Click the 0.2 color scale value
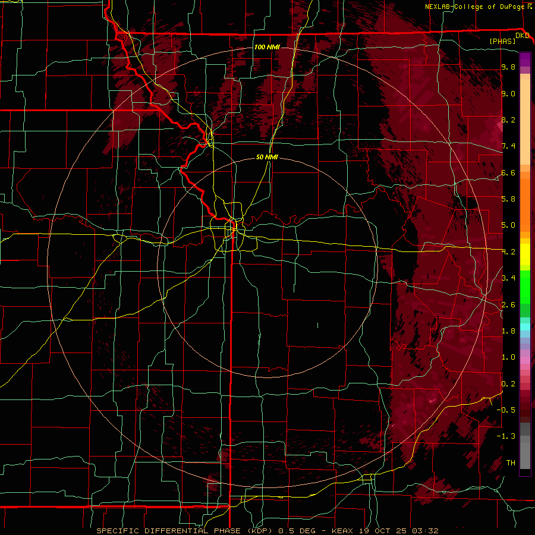The width and height of the screenshot is (535, 535). 508,384
